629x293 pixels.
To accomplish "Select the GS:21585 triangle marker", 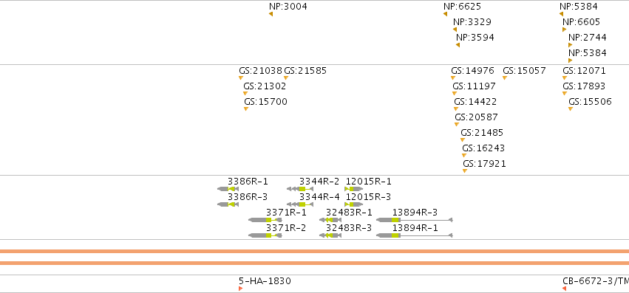I will [286, 77].
